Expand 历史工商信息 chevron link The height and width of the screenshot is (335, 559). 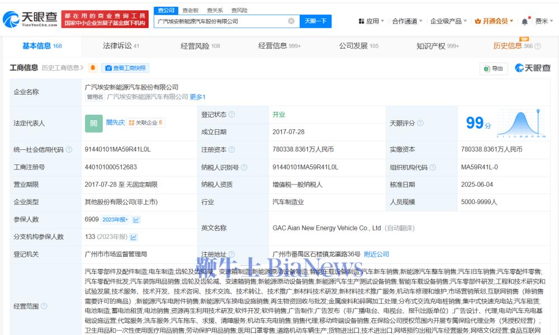click(63, 68)
